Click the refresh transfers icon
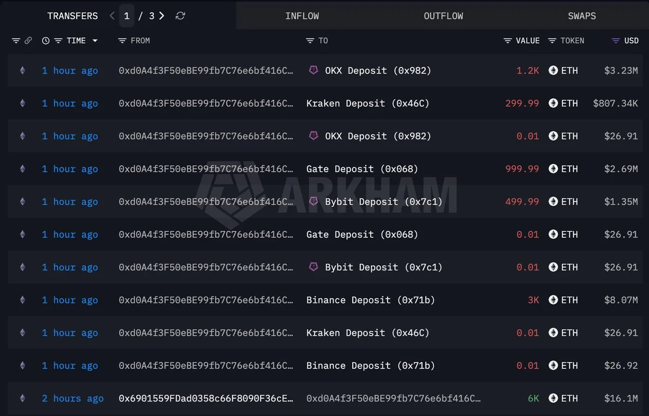 [x=181, y=16]
